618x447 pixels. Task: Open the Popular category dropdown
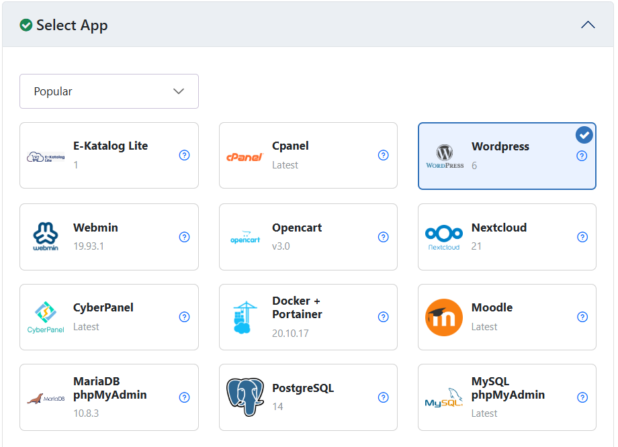point(109,91)
